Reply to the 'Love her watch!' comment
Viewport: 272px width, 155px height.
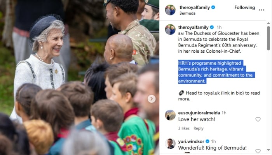pyautogui.click(x=199, y=128)
